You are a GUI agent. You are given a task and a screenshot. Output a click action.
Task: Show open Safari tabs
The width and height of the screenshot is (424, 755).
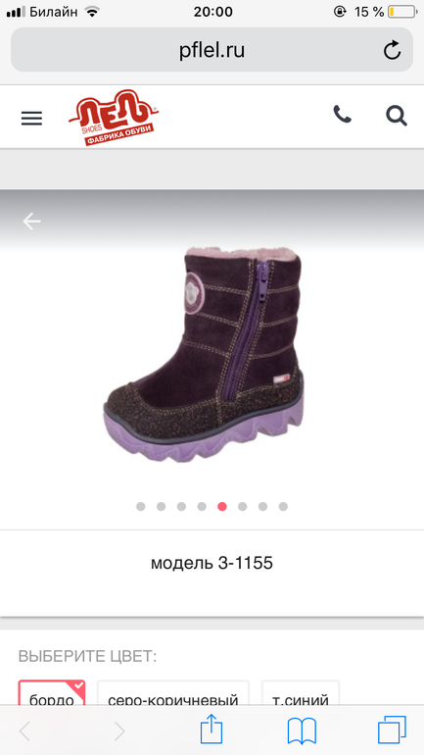coord(392,730)
